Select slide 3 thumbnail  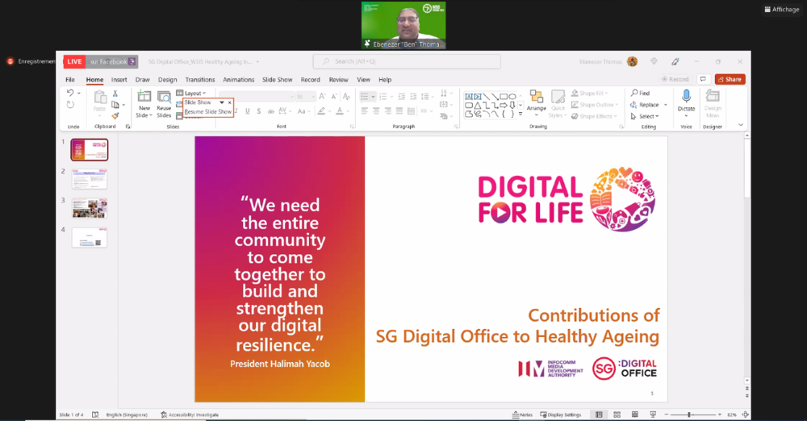pos(89,208)
